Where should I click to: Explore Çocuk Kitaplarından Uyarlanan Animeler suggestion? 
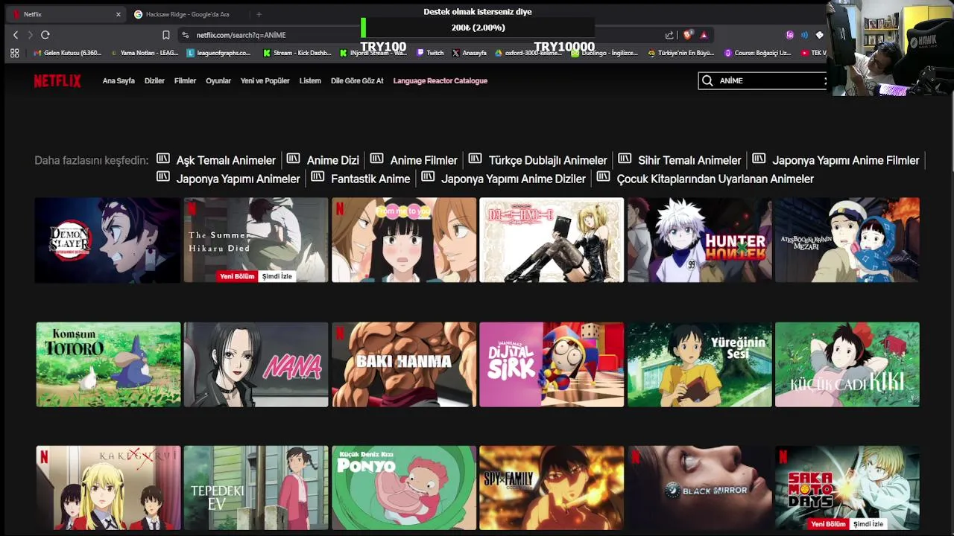pos(715,179)
